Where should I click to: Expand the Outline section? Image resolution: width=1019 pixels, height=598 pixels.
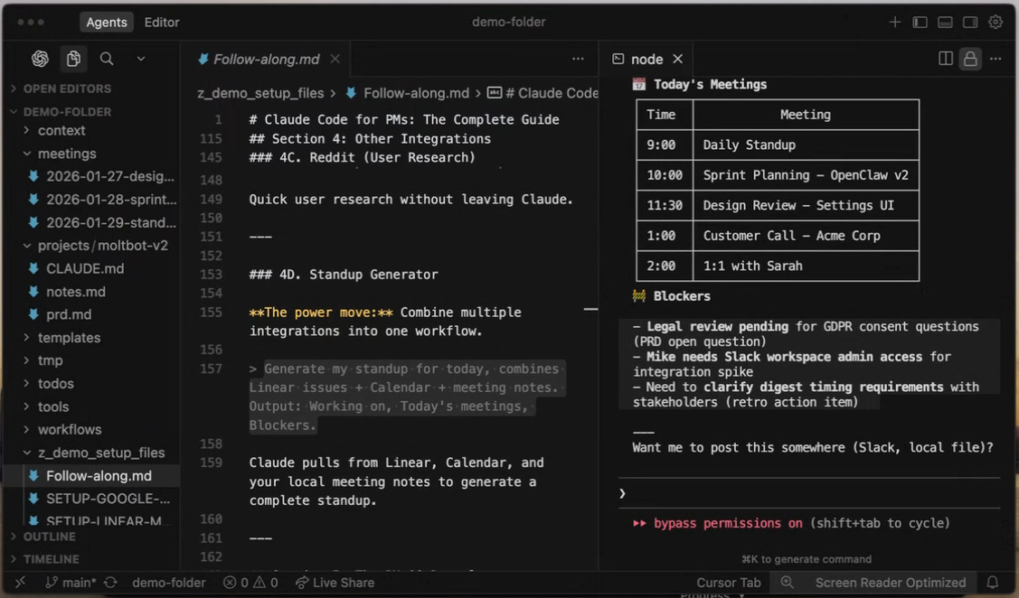(49, 537)
